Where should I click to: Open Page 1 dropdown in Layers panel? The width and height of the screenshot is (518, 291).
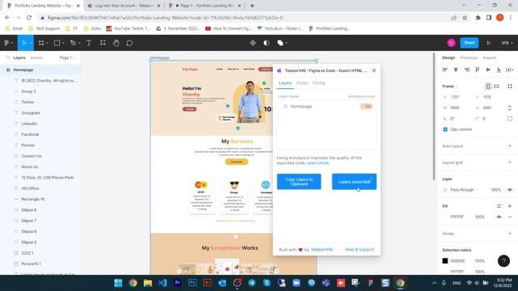[x=67, y=57]
